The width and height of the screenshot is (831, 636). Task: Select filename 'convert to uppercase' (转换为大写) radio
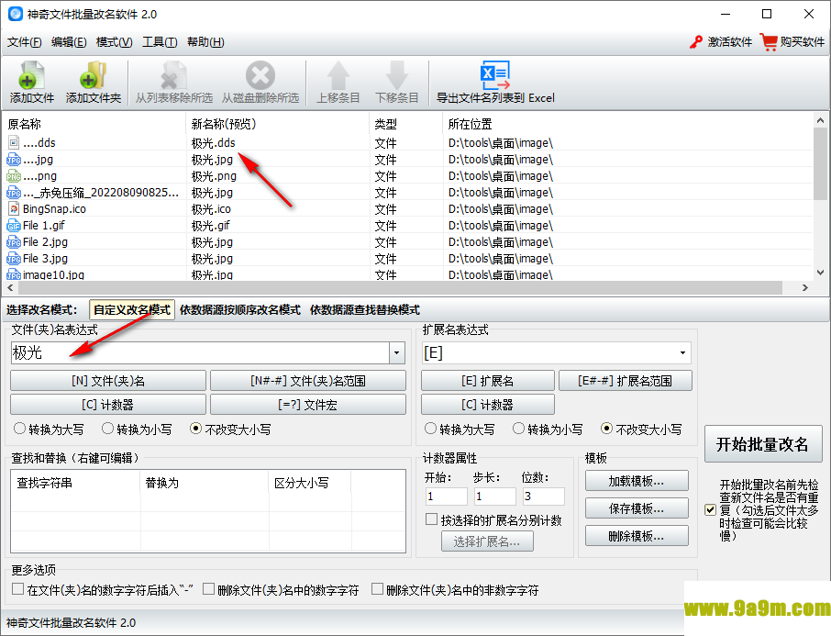(x=19, y=428)
